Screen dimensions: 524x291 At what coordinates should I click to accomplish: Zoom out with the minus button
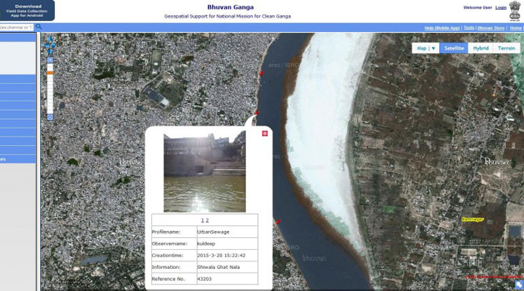50,117
